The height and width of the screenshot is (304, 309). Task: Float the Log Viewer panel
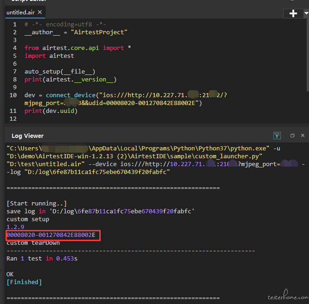coord(292,136)
